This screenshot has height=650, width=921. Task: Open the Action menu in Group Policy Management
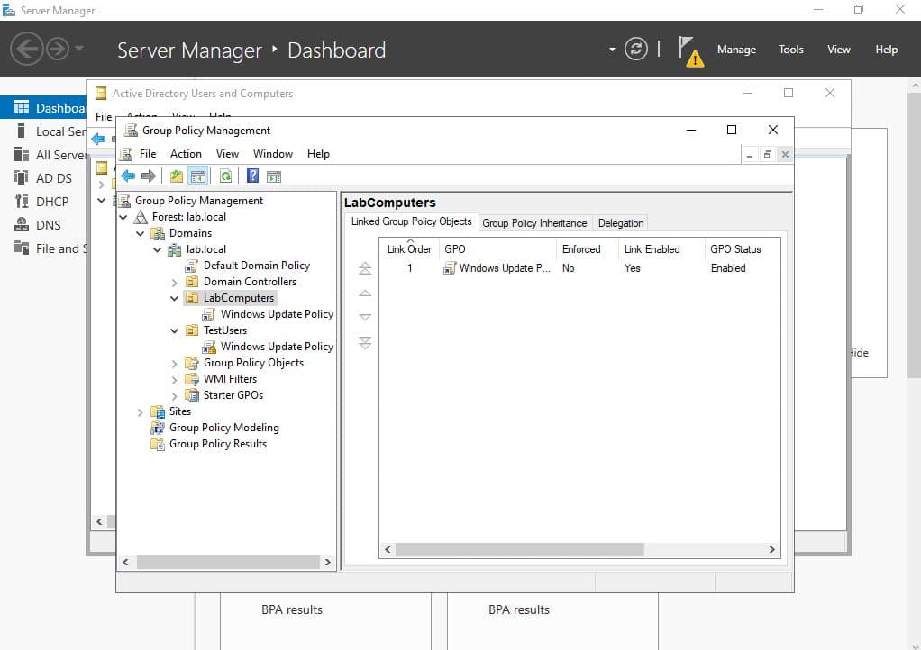[186, 154]
